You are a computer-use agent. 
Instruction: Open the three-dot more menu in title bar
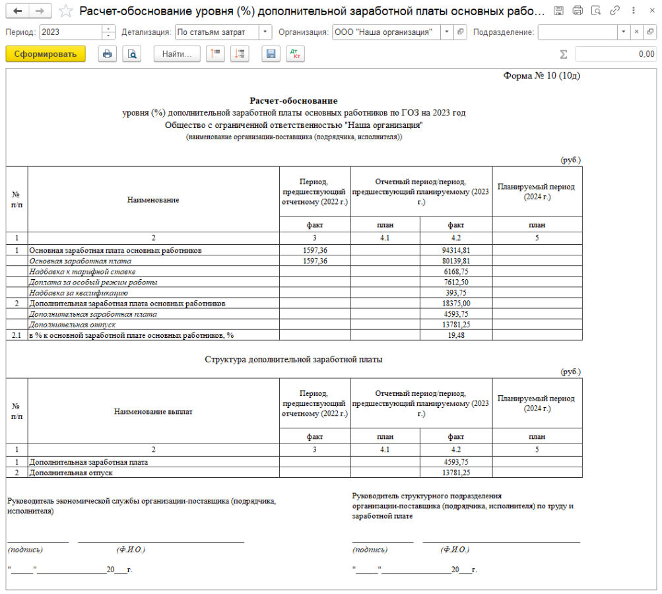(632, 11)
